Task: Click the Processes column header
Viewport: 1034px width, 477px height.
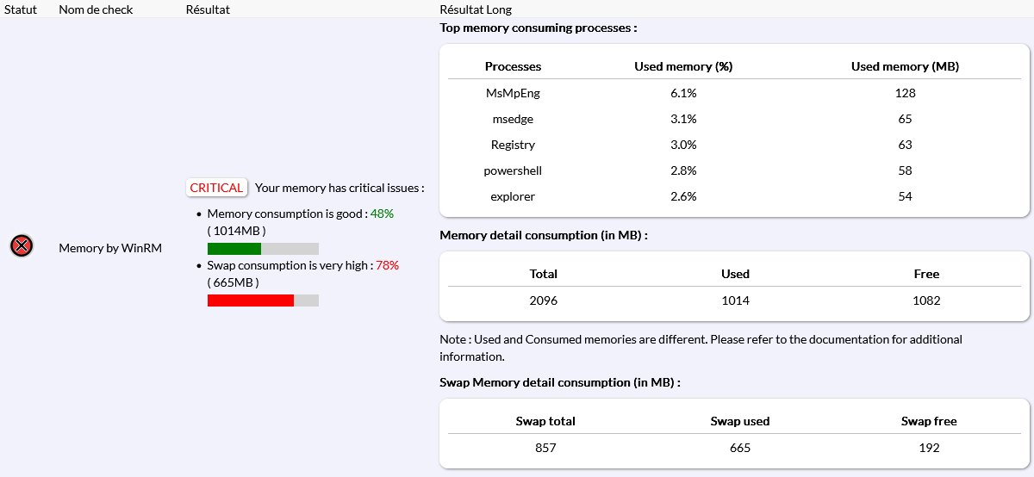Action: coord(513,66)
